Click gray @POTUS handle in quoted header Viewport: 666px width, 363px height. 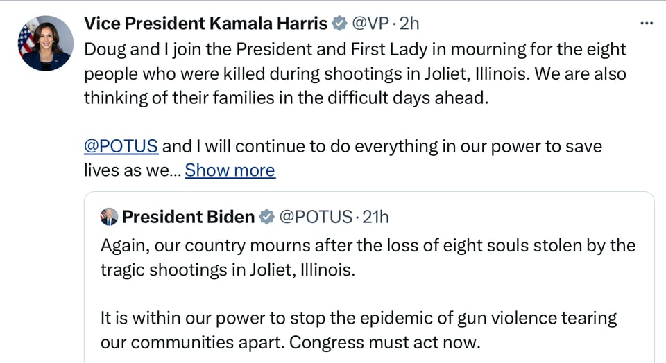[316, 217]
